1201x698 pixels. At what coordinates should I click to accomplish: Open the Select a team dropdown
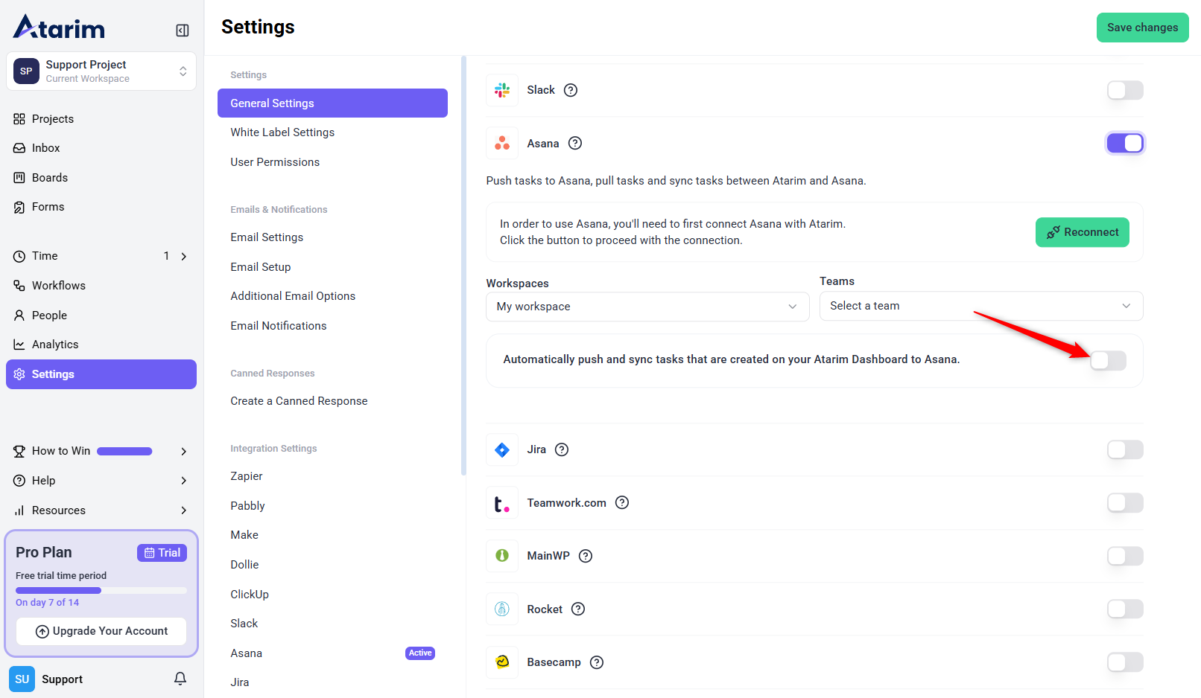980,306
